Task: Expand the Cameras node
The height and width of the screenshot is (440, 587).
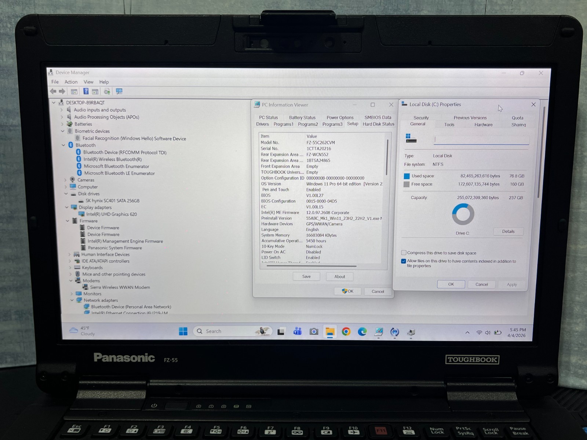Action: coord(66,180)
